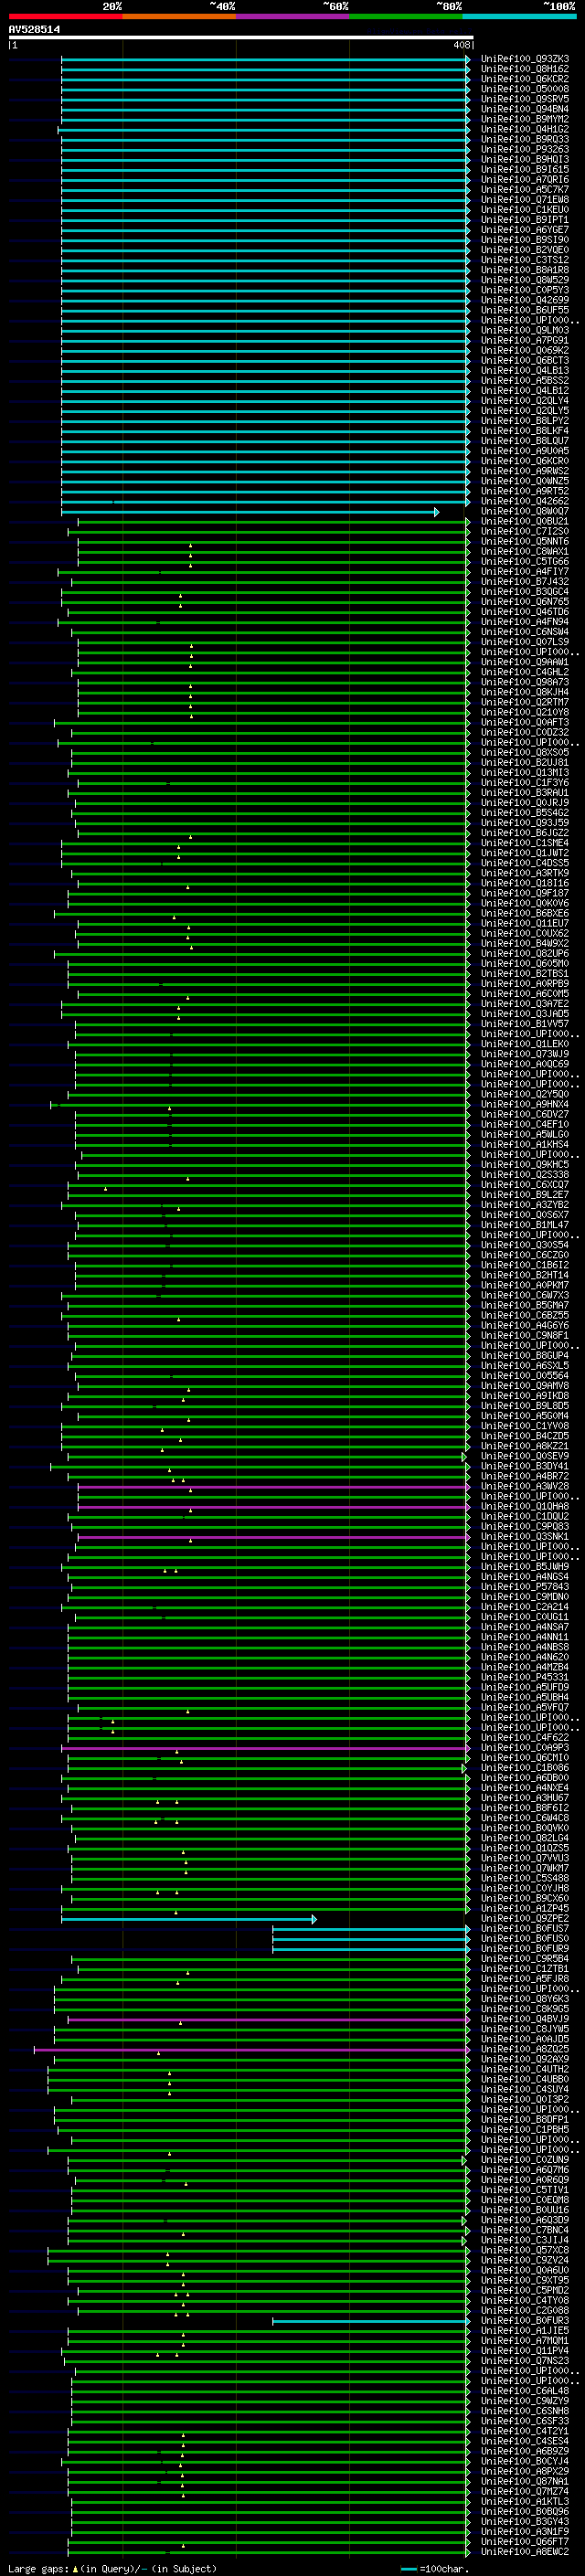Click hit label UniRef100_C9PQ83
585x2576 pixels.
pos(525,1526)
